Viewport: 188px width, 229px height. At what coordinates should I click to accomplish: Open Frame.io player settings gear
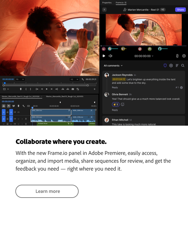coord(184,56)
